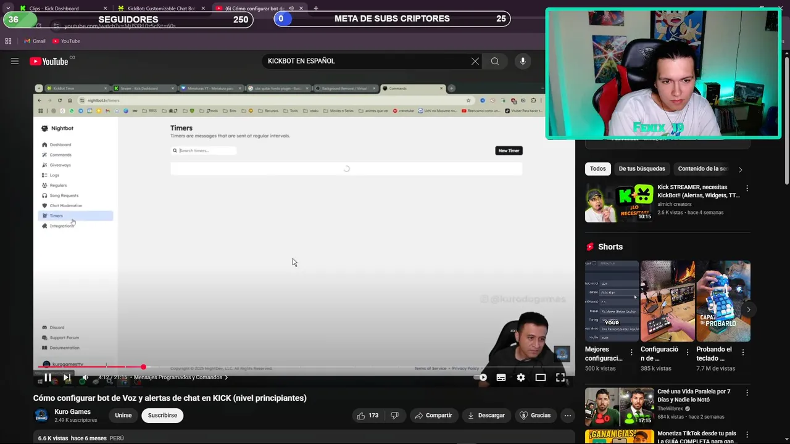This screenshot has height=444, width=790.
Task: Send thanks with the Gracias button
Action: click(535, 416)
